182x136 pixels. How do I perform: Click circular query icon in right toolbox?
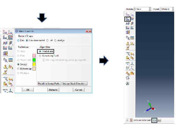point(128,78)
